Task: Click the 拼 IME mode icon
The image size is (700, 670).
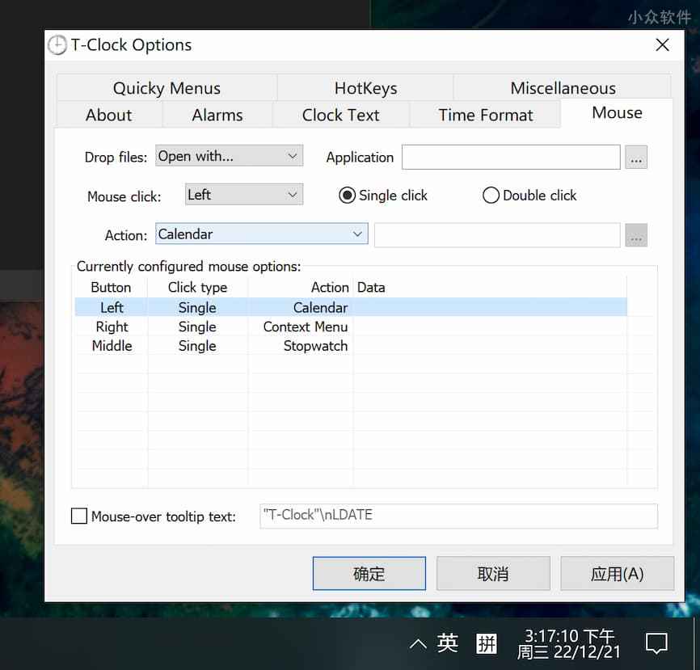Action: pos(487,643)
